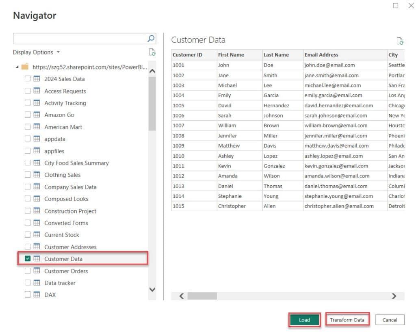
Task: Open the Display Options dropdown
Action: point(36,52)
